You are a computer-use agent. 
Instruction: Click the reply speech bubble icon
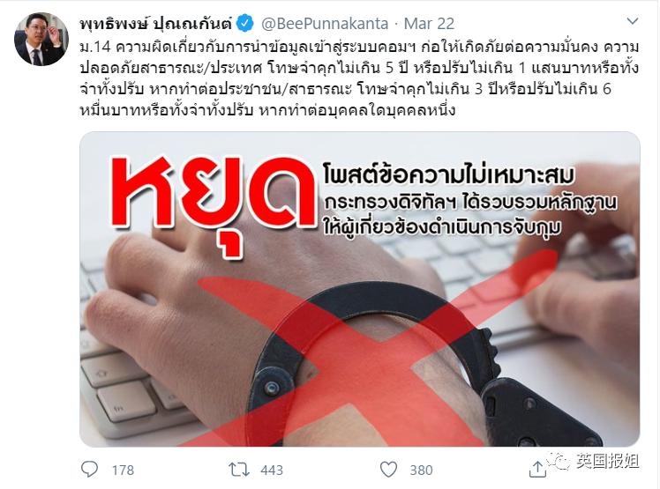click(x=89, y=470)
